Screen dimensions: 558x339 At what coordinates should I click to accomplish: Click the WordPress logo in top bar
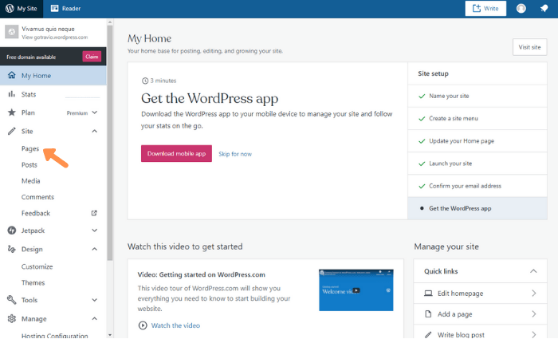(10, 8)
